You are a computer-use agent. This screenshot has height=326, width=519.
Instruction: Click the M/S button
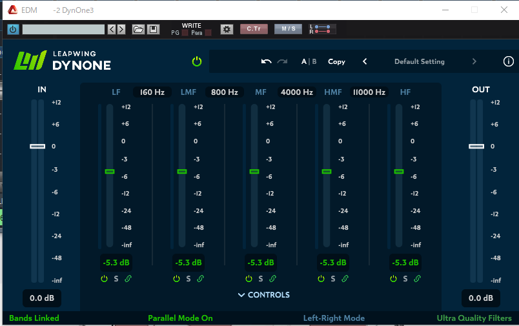coord(289,29)
